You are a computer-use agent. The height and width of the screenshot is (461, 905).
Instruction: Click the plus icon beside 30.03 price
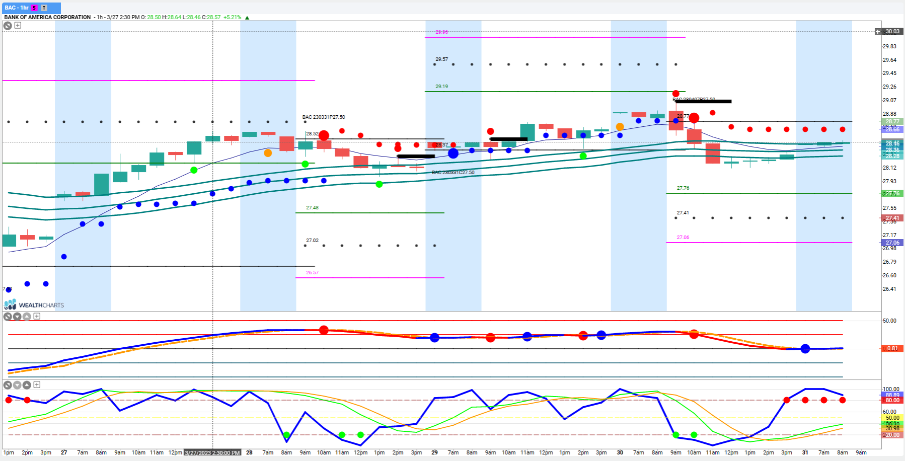878,32
